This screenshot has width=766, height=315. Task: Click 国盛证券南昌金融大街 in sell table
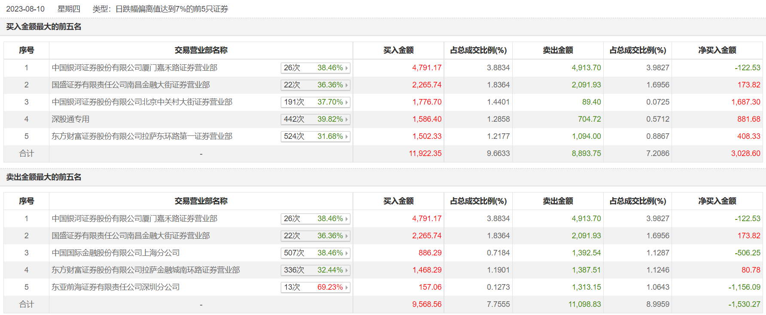(131, 236)
